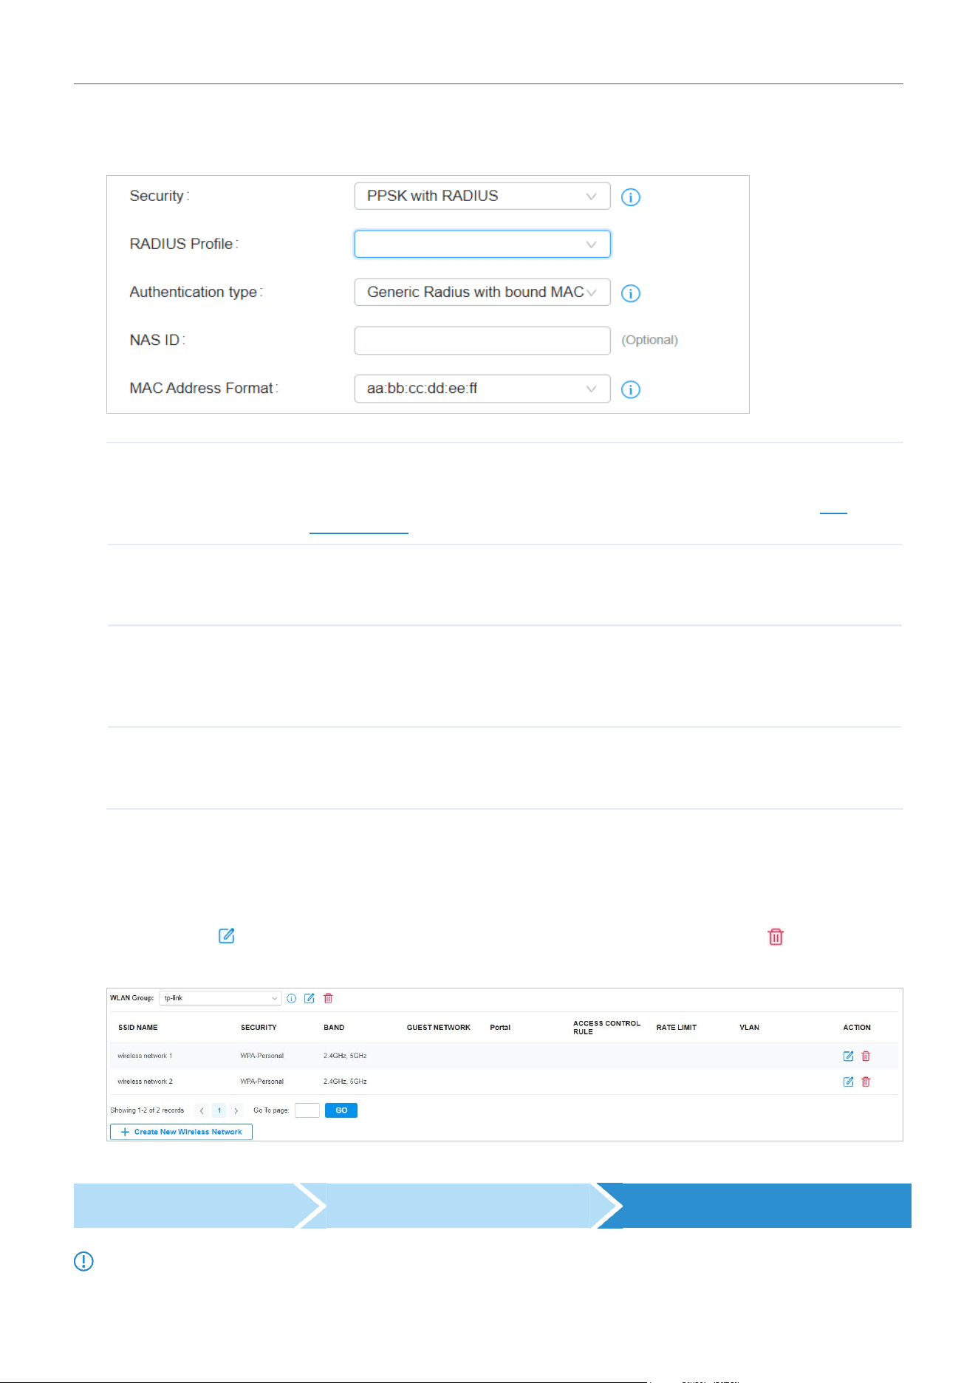The width and height of the screenshot is (978, 1383).
Task: Click the GUEST NETWORK column header
Action: 439,1028
